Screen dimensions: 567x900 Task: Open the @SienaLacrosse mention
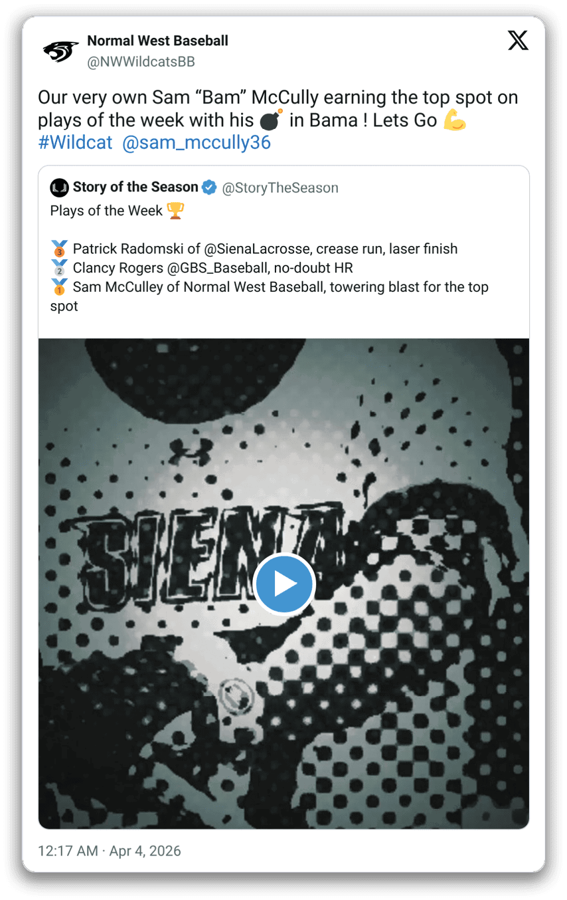256,249
